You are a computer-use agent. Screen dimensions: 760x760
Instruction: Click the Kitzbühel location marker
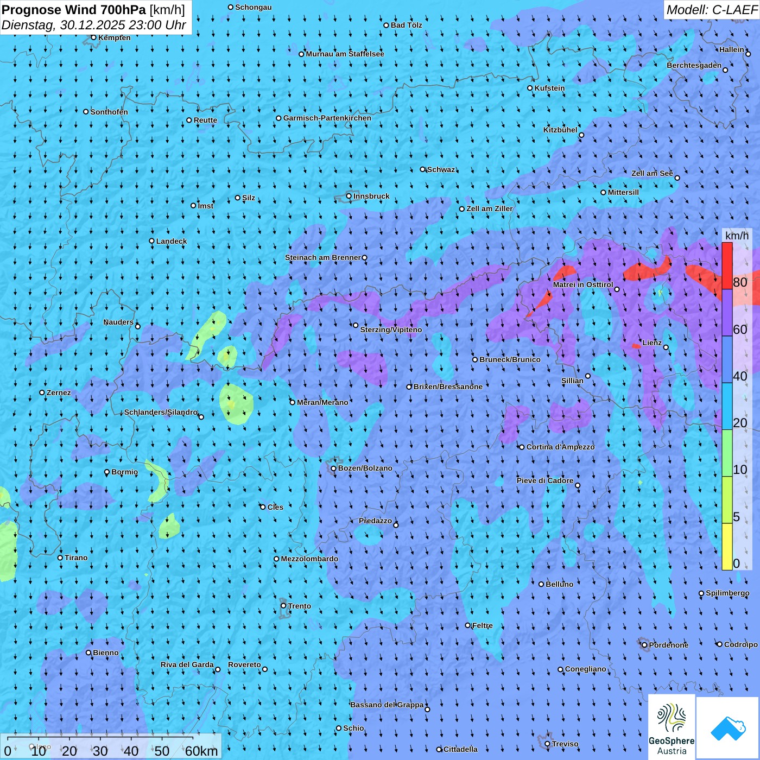(581, 135)
